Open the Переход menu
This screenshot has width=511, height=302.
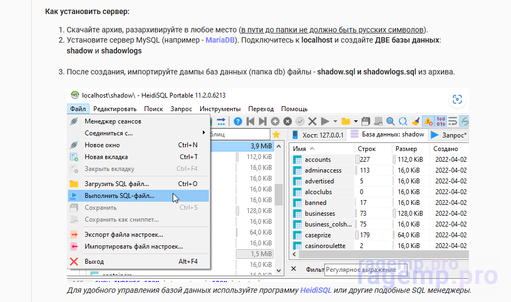(261, 109)
